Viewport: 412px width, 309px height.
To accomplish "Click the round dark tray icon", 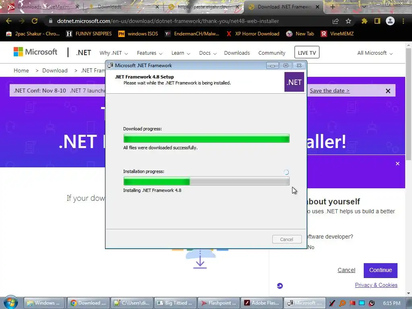I will 371,303.
